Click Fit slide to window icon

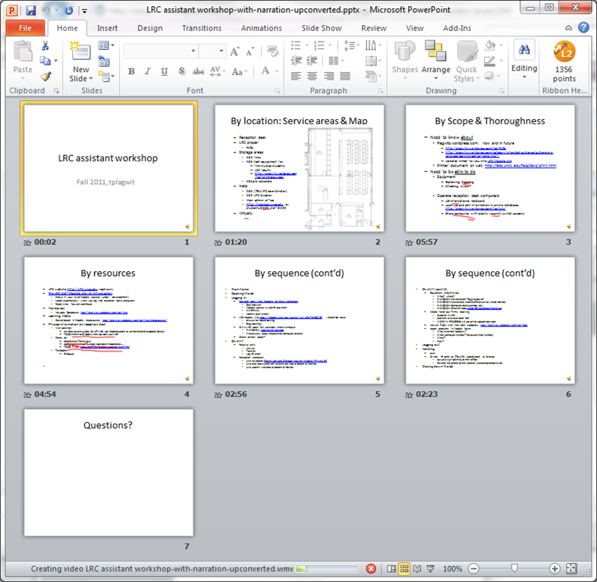pyautogui.click(x=571, y=568)
